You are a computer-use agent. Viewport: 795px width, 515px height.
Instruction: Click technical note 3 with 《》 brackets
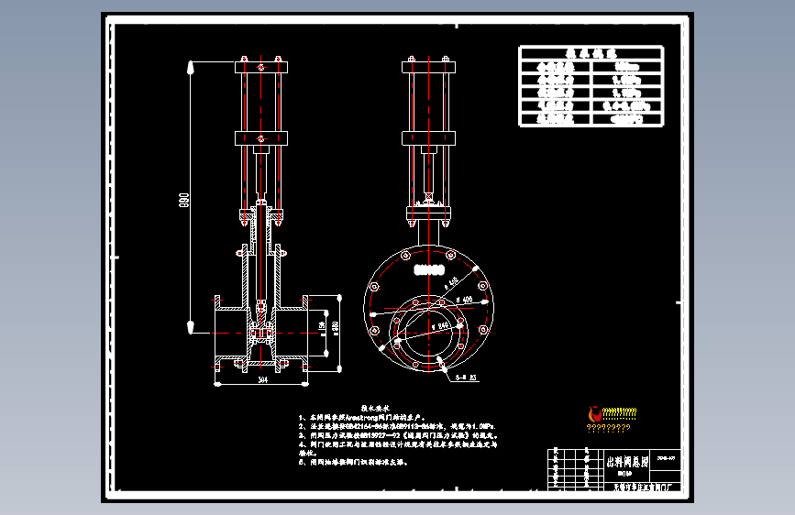coord(399,435)
